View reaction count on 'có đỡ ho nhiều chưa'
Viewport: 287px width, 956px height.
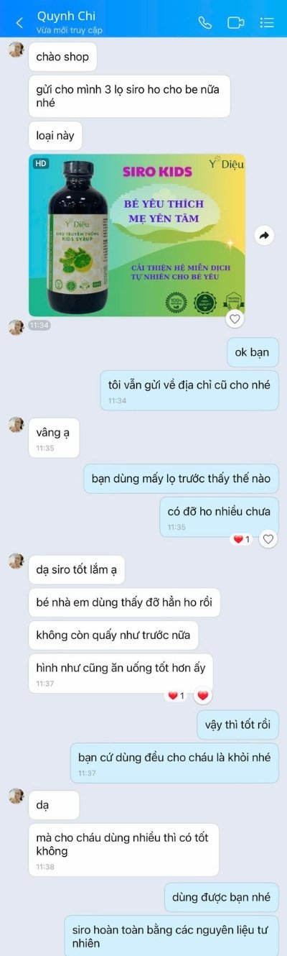(x=241, y=539)
